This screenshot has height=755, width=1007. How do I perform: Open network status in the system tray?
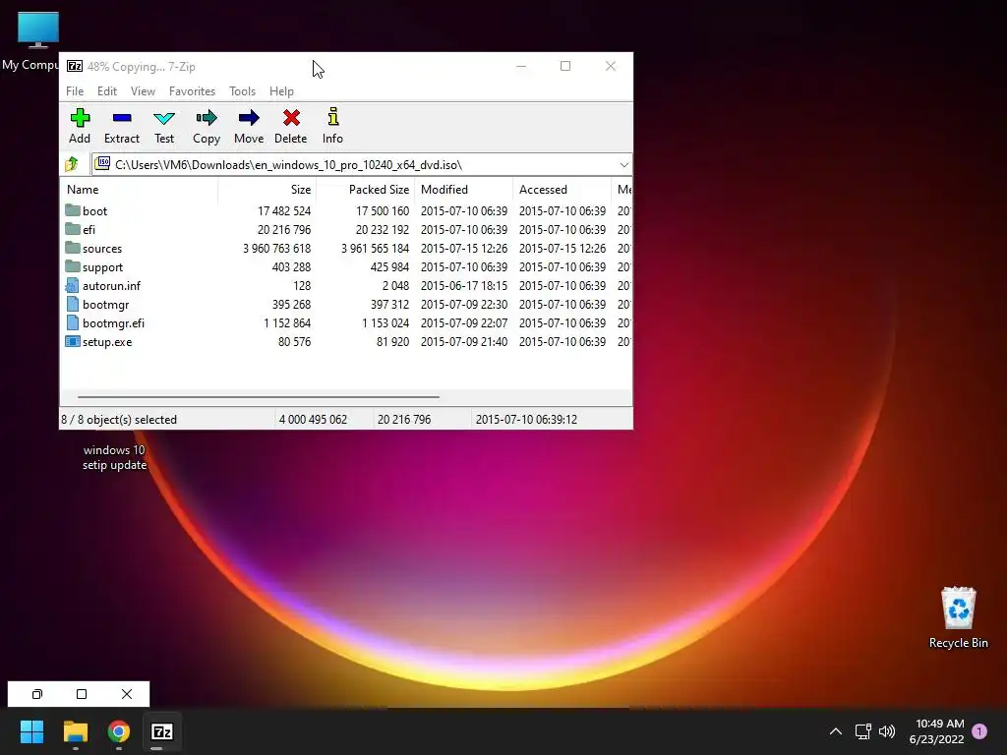(x=862, y=731)
